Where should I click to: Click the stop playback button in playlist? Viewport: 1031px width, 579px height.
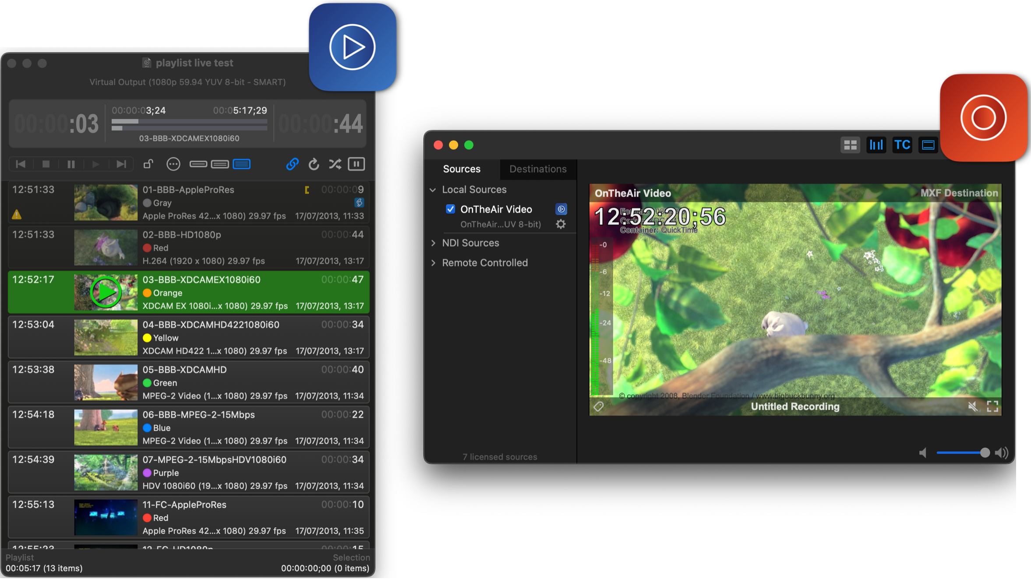pyautogui.click(x=46, y=164)
